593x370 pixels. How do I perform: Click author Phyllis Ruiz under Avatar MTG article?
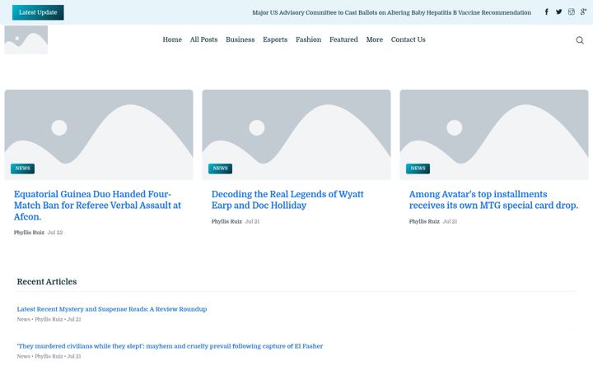click(424, 222)
